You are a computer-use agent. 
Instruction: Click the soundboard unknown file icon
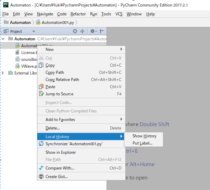coord(17,59)
